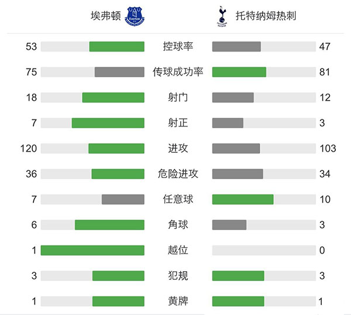Click the 控球率 stat label

(x=178, y=47)
